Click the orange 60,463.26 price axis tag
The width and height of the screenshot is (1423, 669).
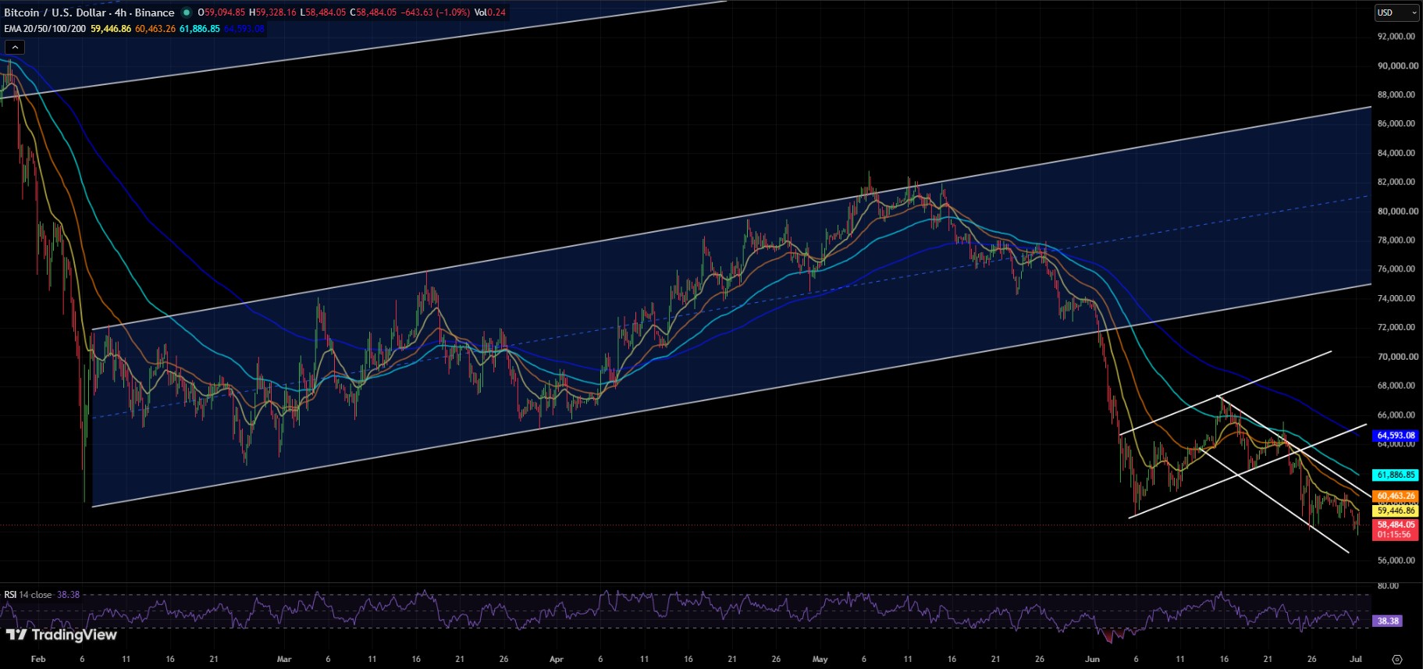point(1396,496)
